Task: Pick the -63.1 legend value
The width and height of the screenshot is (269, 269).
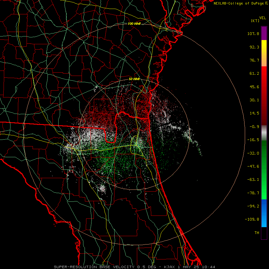Action: [253, 180]
